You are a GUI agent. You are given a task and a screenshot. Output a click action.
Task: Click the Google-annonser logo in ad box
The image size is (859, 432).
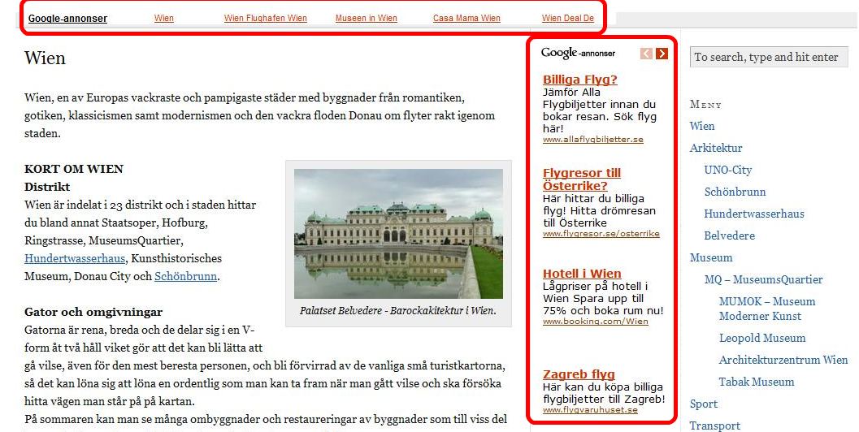click(x=578, y=53)
